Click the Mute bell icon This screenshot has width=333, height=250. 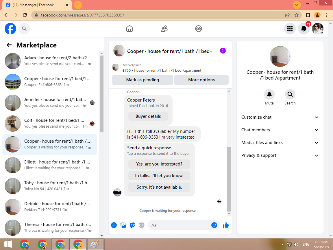[x=269, y=94]
